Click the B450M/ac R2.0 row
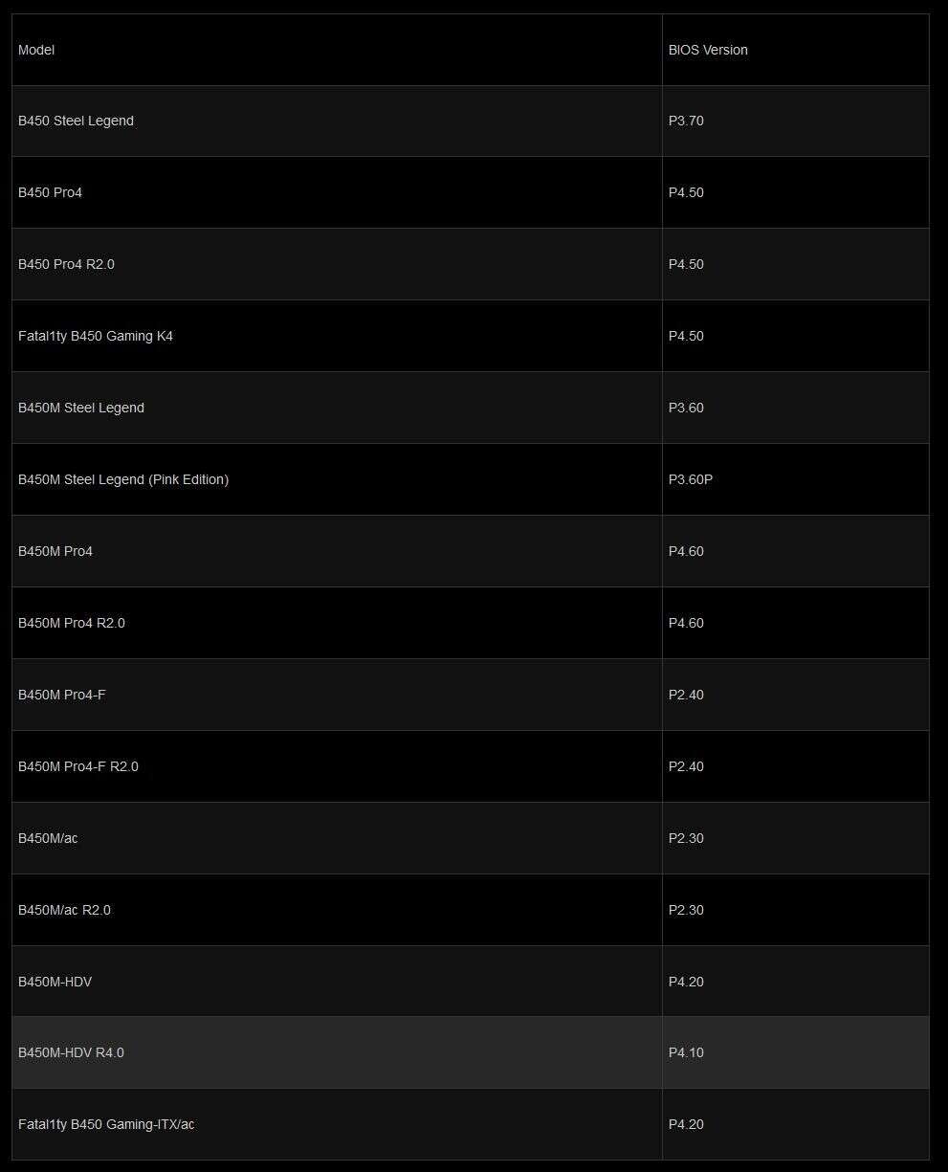The image size is (948, 1172). [x=64, y=910]
